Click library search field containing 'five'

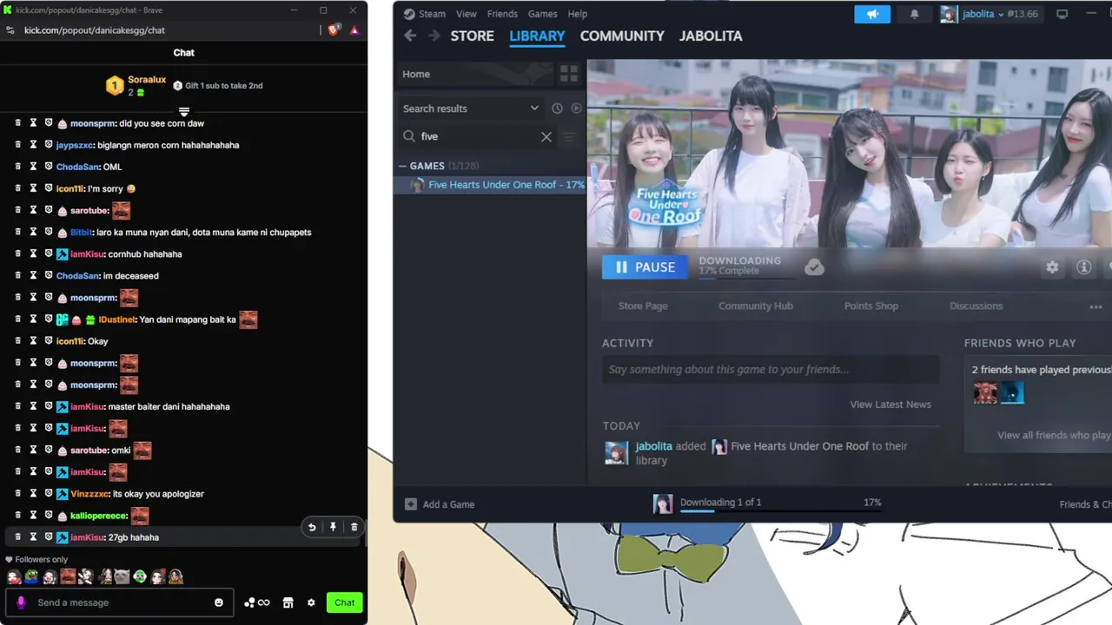[x=478, y=136]
